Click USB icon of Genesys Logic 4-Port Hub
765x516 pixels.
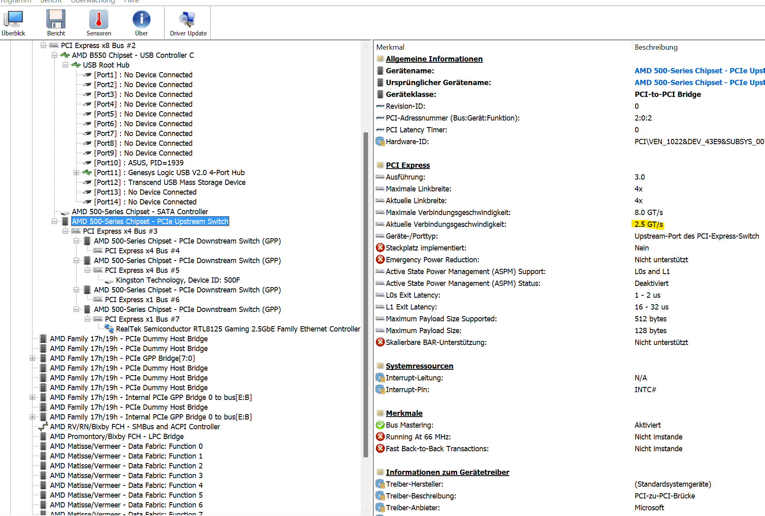coord(87,172)
